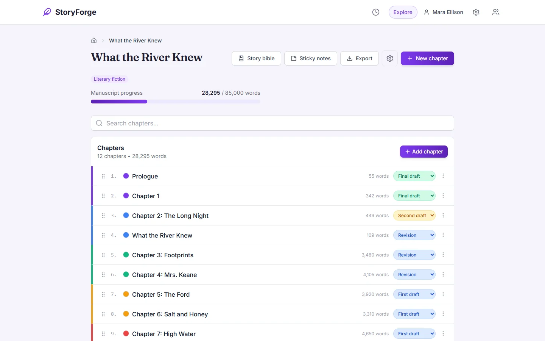Click the Literary fiction genre tag
The image size is (545, 341).
point(109,79)
